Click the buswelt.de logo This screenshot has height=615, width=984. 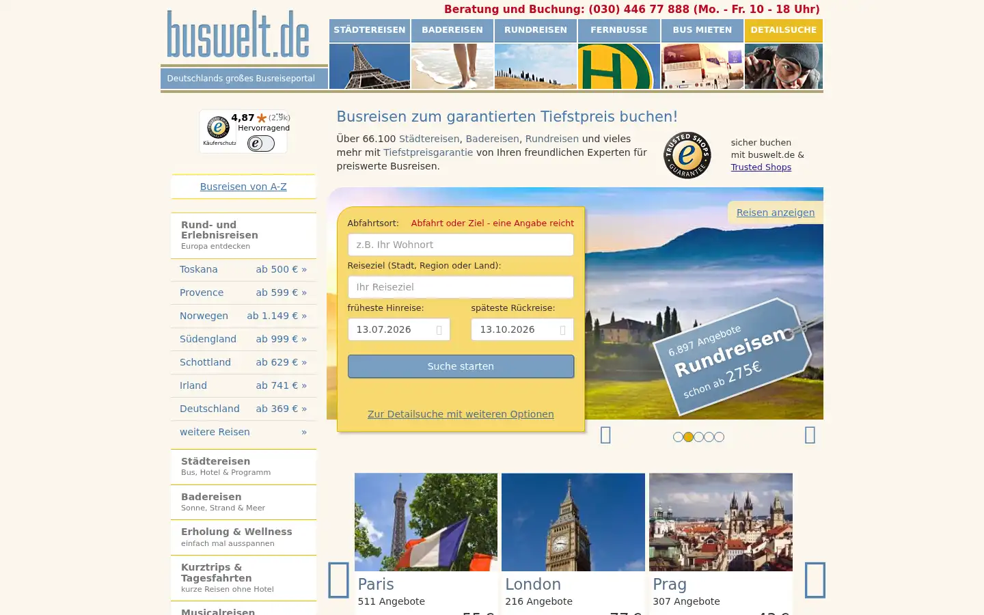(238, 34)
